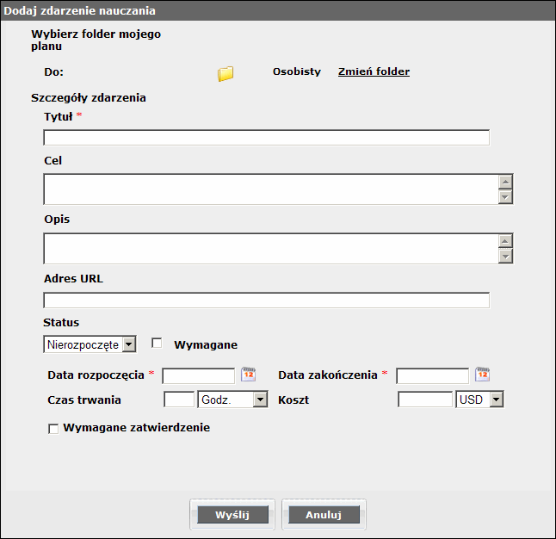Screen dimensions: 556x539
Task: Enable the Wymagane checkbox
Action: [157, 343]
